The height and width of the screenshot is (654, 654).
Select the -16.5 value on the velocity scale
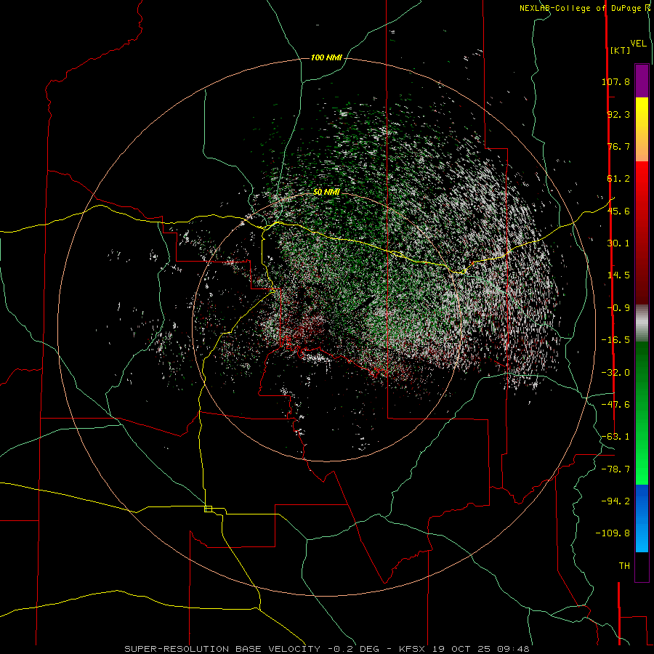615,340
